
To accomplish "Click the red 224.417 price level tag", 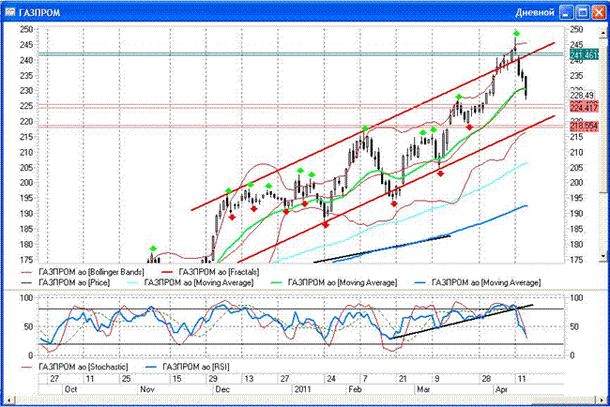I will click(584, 107).
